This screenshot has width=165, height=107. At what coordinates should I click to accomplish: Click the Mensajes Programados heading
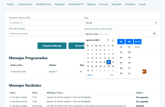[28, 58]
